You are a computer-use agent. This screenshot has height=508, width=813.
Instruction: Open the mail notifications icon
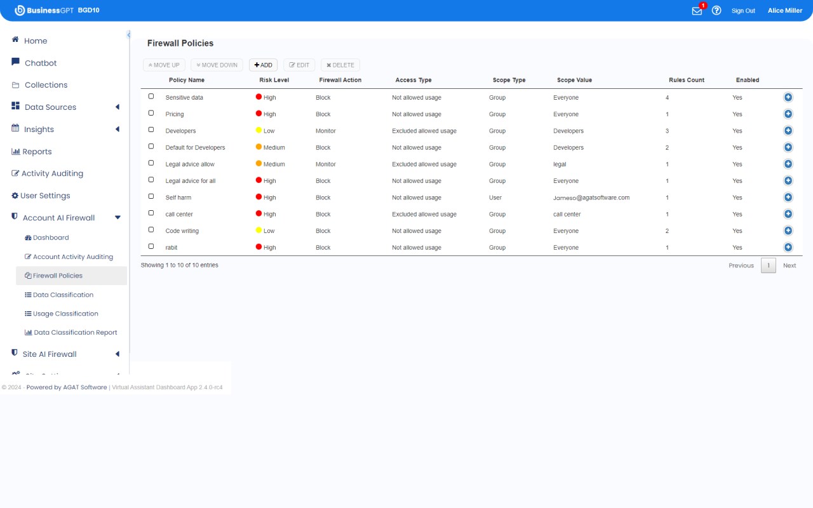click(x=697, y=11)
